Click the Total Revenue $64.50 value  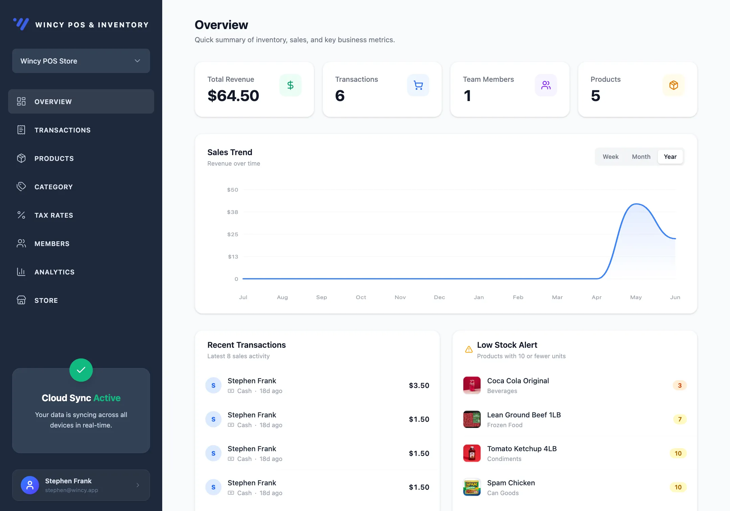tap(233, 96)
